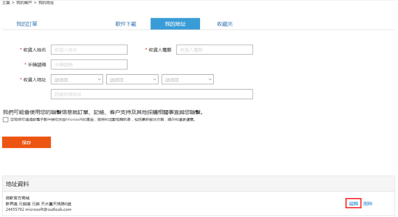Switch to the 軟件下載 tab
The image size is (398, 217).
[125, 24]
